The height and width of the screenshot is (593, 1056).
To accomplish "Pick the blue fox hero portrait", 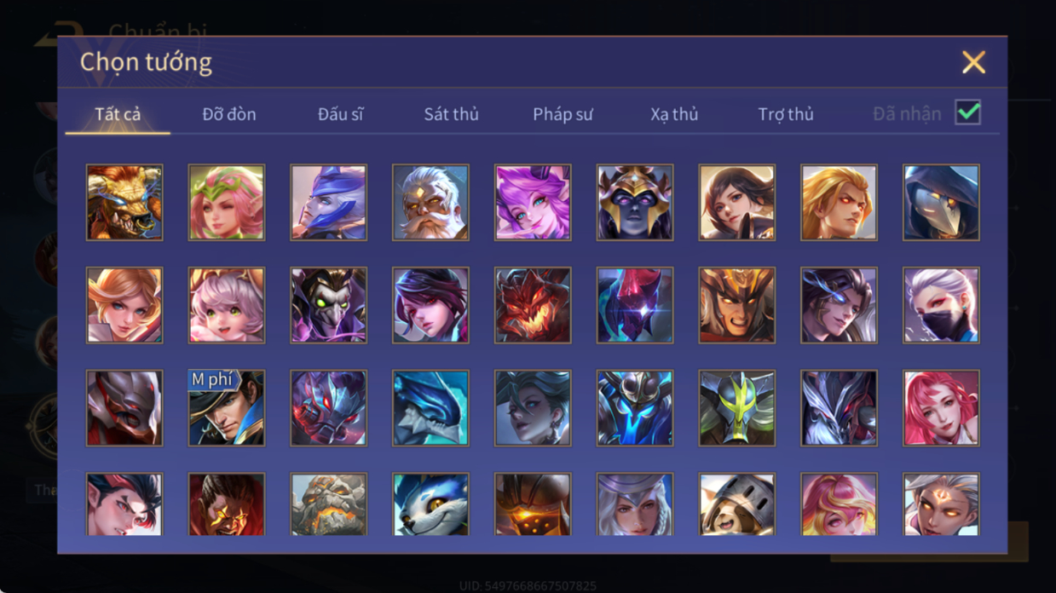I will (430, 504).
